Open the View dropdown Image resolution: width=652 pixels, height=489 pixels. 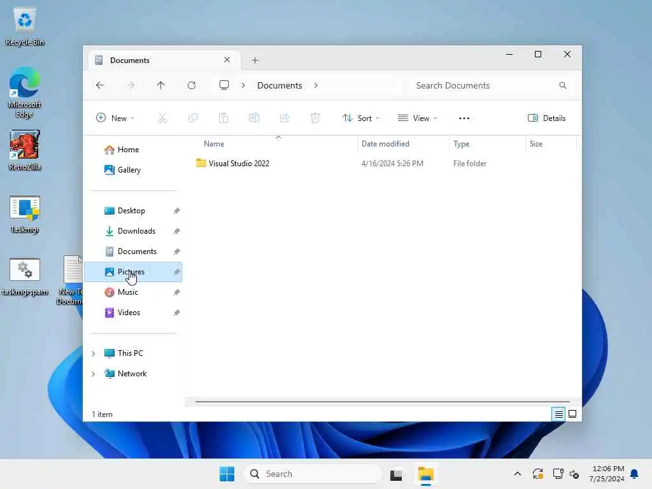click(x=418, y=118)
